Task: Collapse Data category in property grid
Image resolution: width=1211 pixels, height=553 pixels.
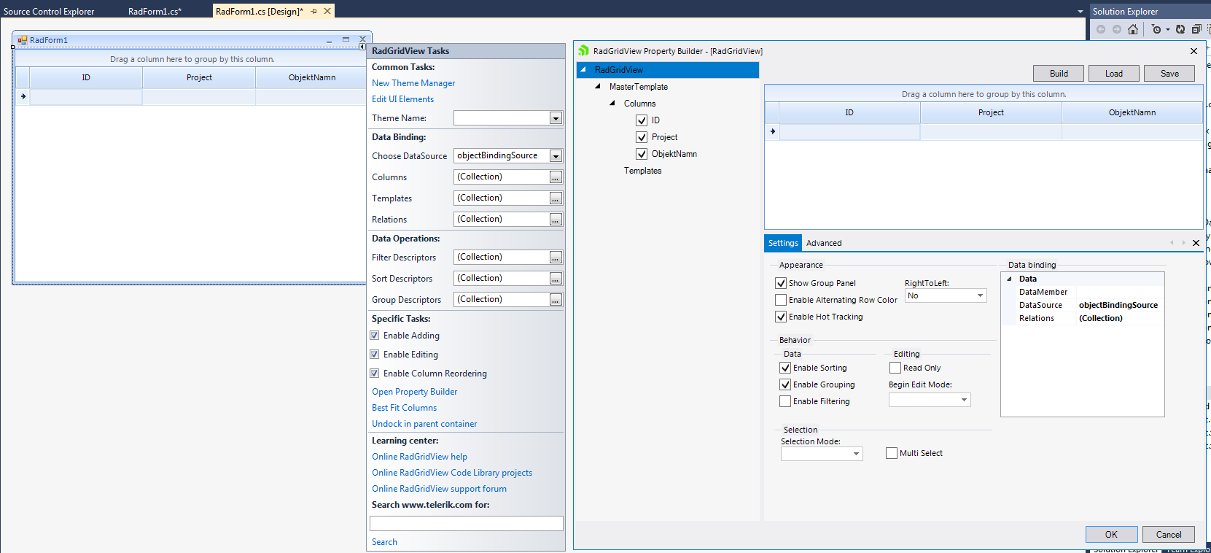Action: pyautogui.click(x=1009, y=279)
